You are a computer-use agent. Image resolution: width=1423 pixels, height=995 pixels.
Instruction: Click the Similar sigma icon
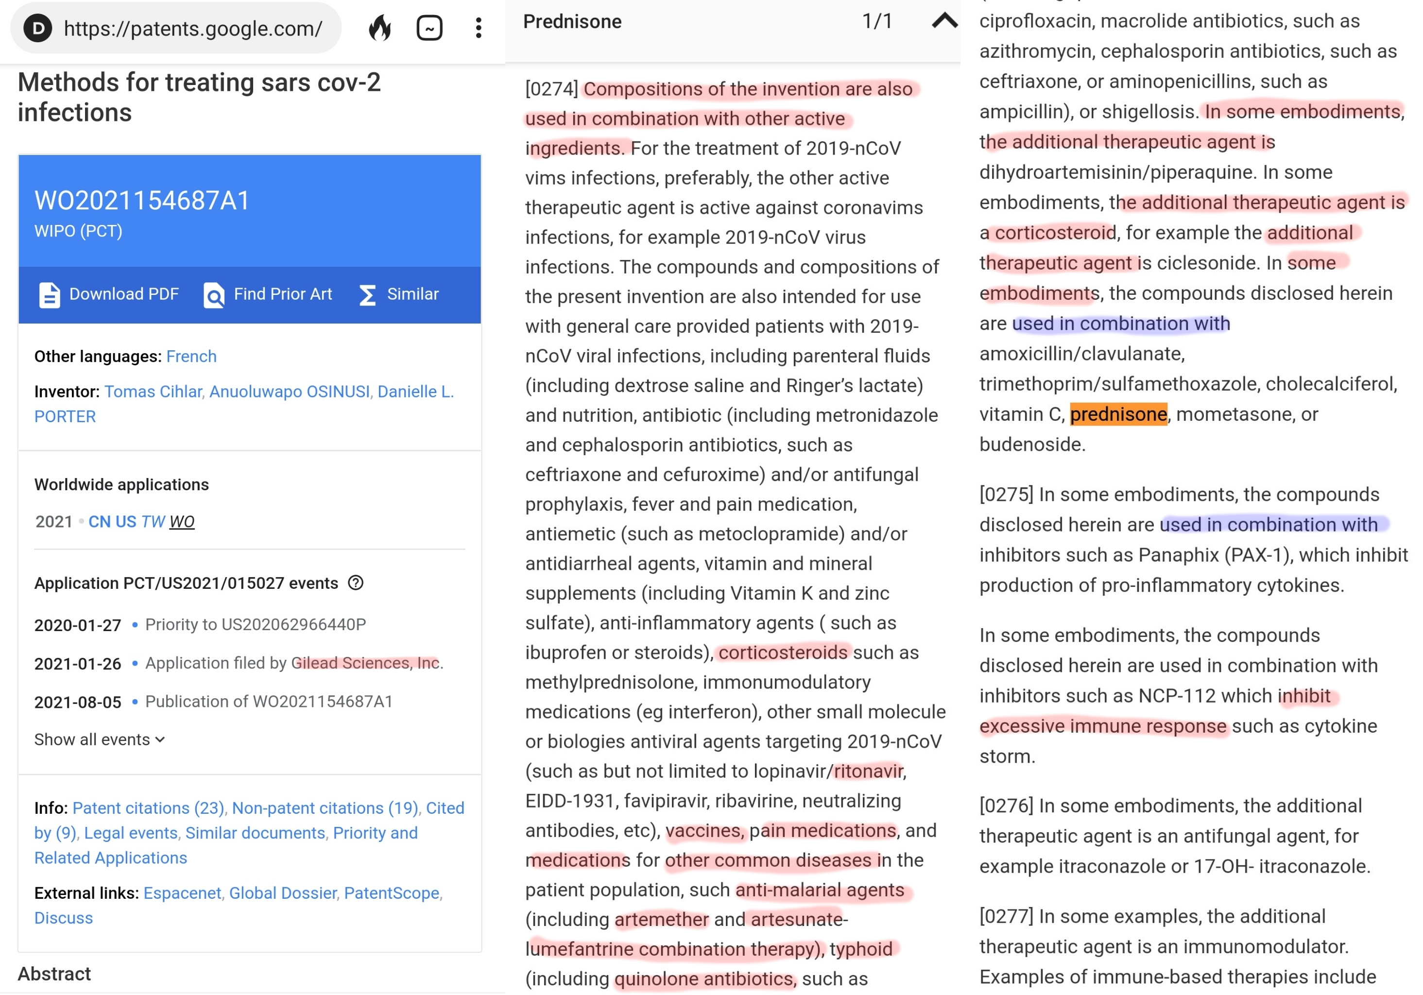(x=367, y=294)
